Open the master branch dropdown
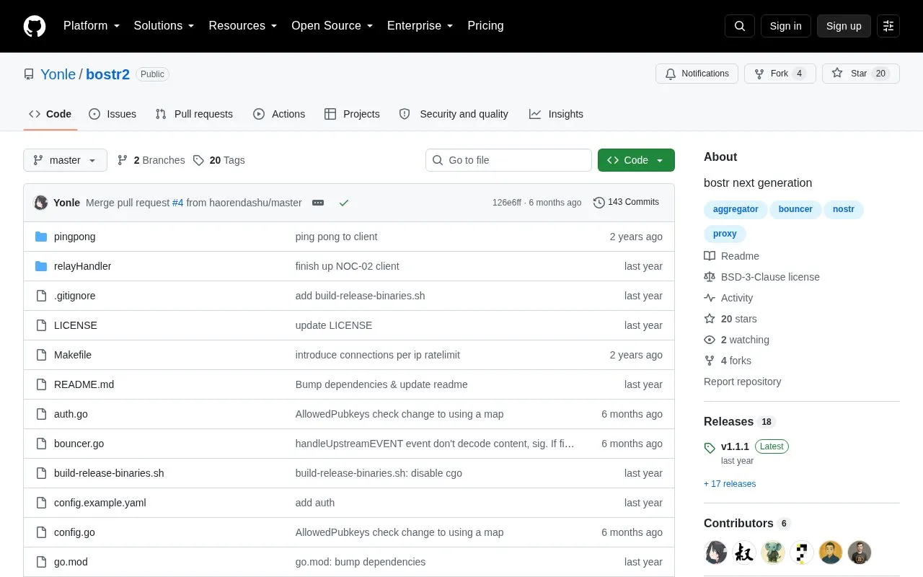Viewport: 923px width, 577px height. click(65, 160)
